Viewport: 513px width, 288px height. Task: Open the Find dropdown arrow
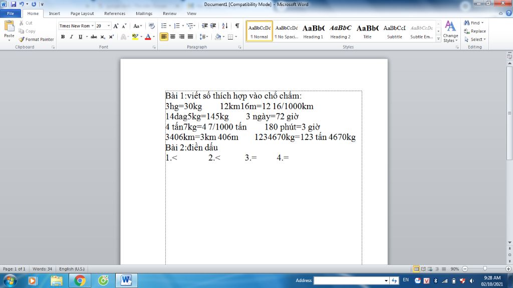tap(482, 23)
